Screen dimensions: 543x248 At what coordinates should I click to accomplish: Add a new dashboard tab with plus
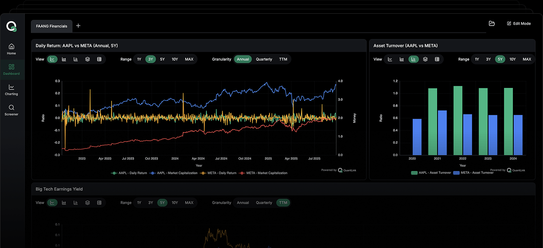(x=78, y=26)
